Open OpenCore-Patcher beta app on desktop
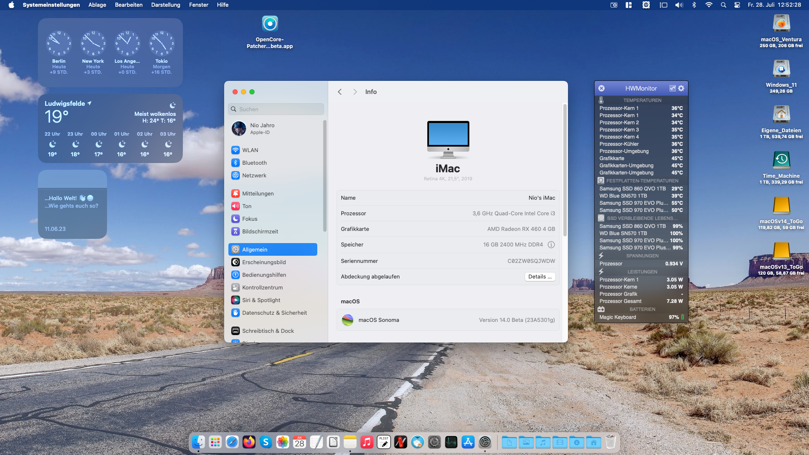This screenshot has height=455, width=809. click(270, 24)
